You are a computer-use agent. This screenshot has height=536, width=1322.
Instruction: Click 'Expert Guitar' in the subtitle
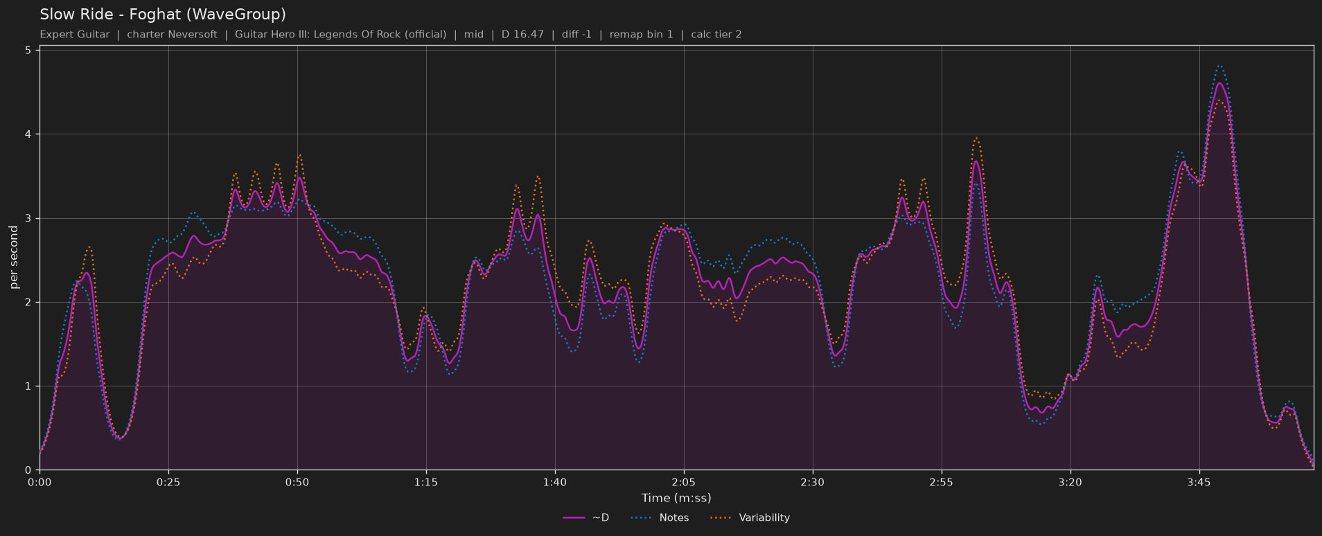(x=75, y=35)
